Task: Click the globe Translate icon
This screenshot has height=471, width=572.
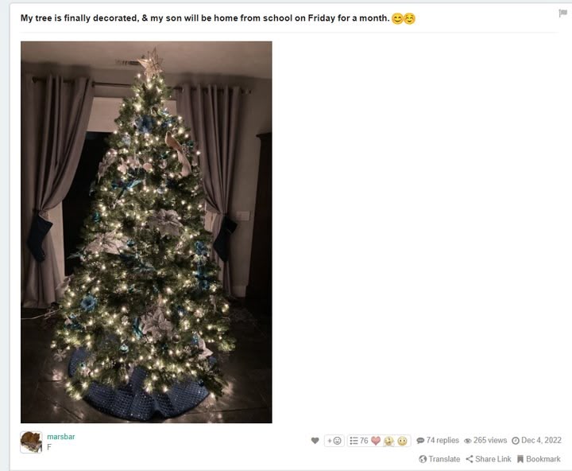Action: coord(423,459)
